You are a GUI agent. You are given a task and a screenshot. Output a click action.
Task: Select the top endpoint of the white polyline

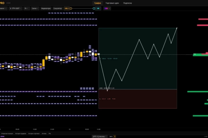[x=177, y=28]
